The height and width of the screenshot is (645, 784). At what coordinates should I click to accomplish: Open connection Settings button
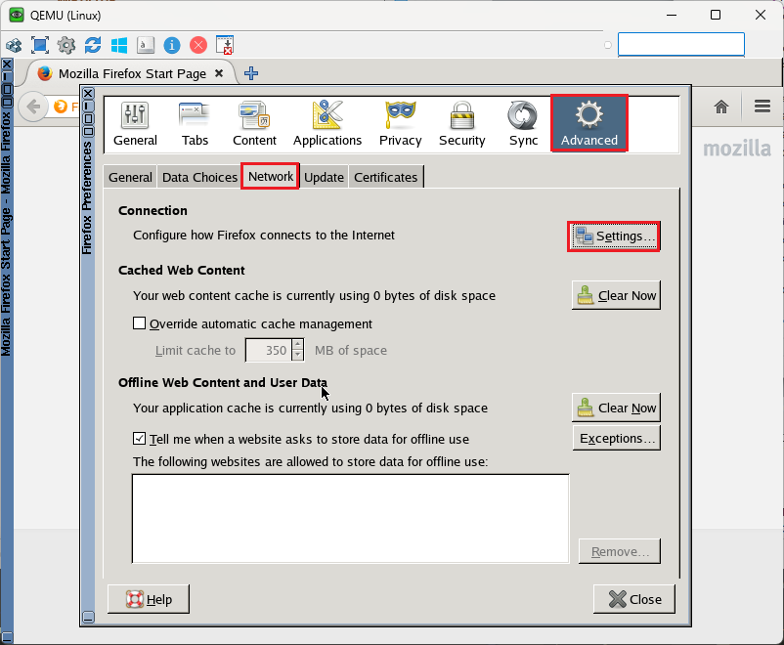[x=614, y=236]
